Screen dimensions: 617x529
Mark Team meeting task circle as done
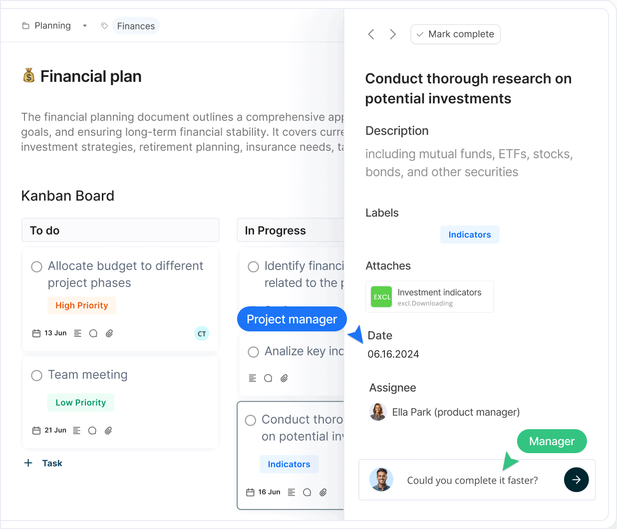(x=36, y=375)
